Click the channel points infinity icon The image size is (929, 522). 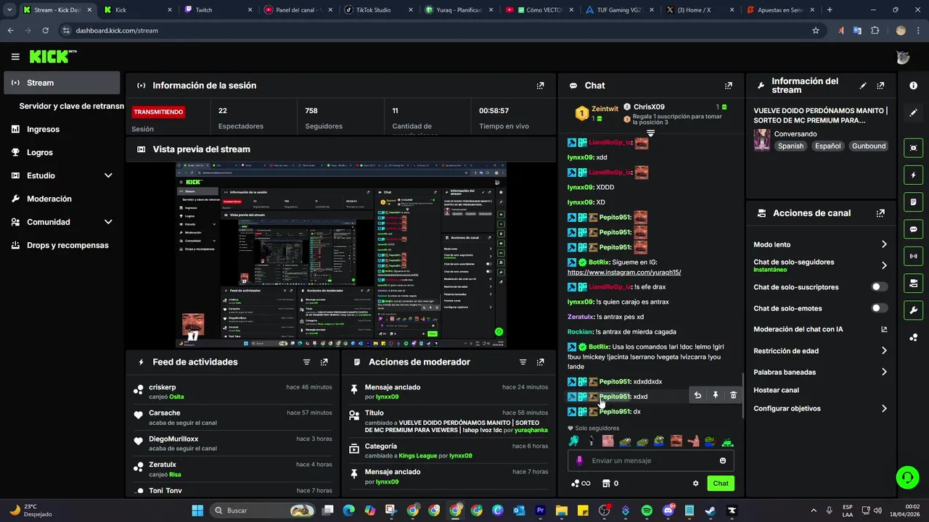(581, 484)
